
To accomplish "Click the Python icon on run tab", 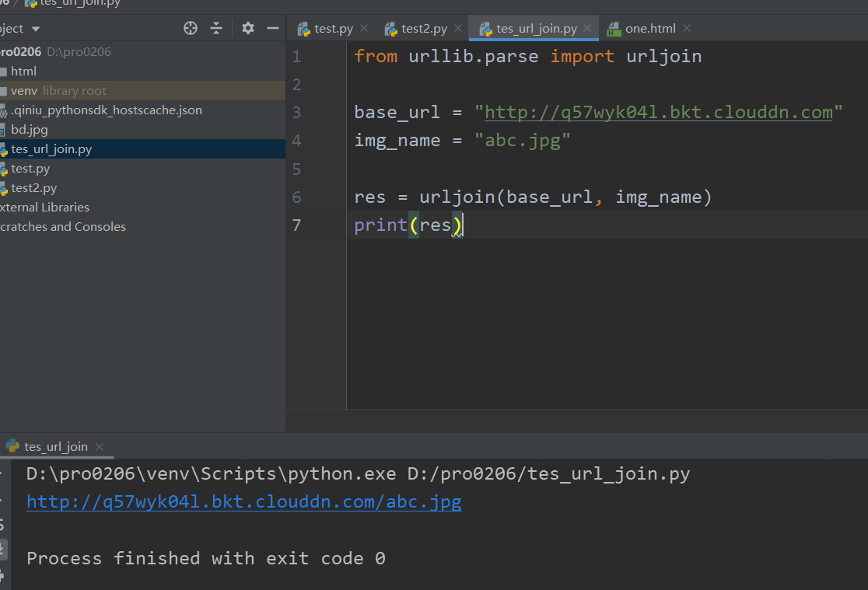I will click(12, 445).
